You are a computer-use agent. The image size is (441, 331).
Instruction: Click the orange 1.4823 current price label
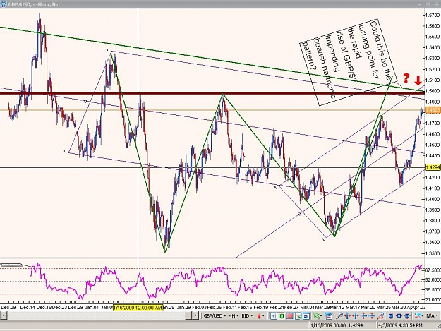click(433, 110)
